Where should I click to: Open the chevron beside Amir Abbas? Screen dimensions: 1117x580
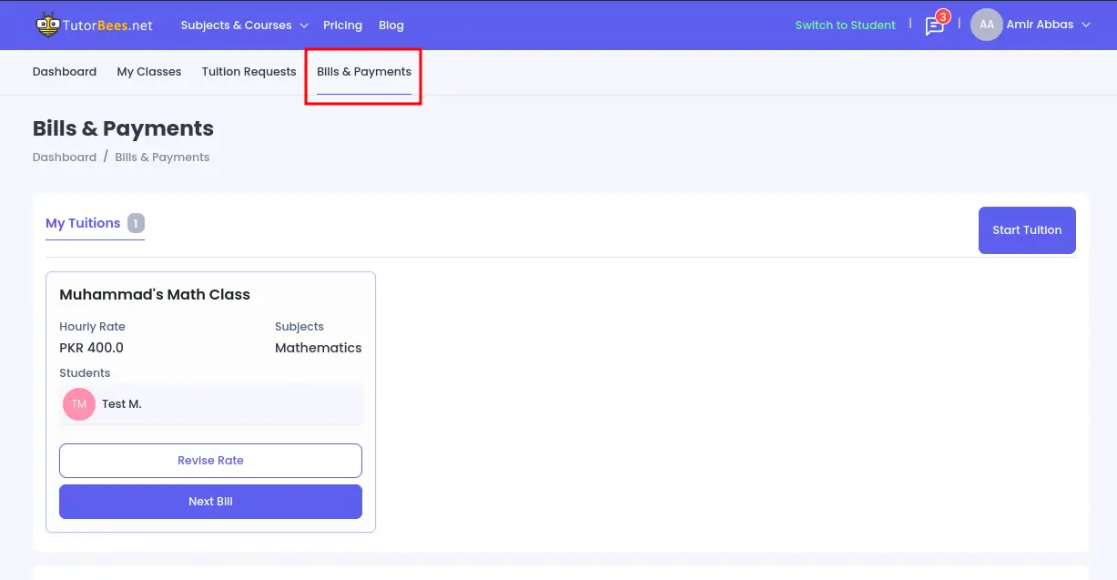click(1085, 25)
